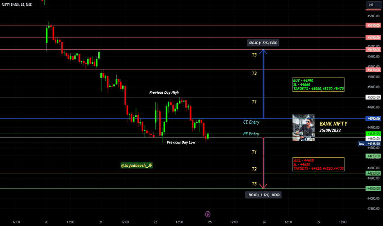Open the trader profile photo thumbnail
Image resolution: width=383 pixels, height=226 pixels.
tap(303, 127)
